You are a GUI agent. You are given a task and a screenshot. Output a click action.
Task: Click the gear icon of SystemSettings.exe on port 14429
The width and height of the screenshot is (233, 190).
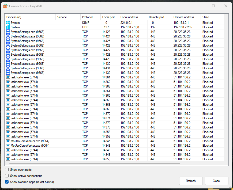(8, 59)
